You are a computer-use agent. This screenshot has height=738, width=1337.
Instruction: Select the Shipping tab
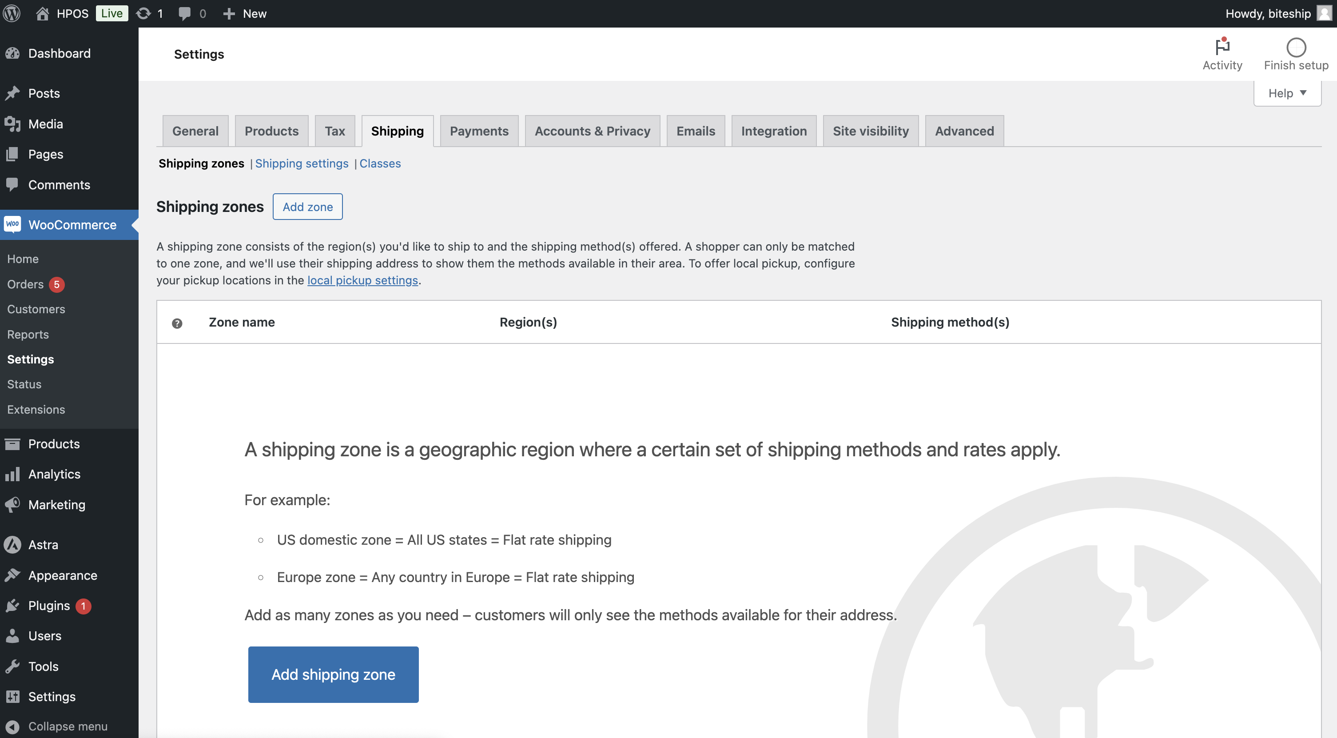[398, 131]
